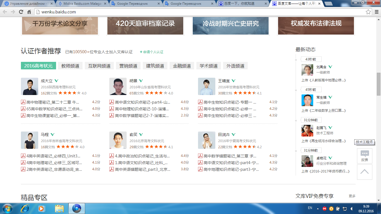Open author 田润卉 profile name
Screen dimensions: 381x214
point(224,135)
